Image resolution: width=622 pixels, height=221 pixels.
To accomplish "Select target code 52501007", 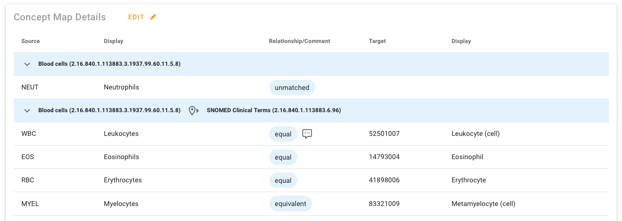I will point(384,134).
